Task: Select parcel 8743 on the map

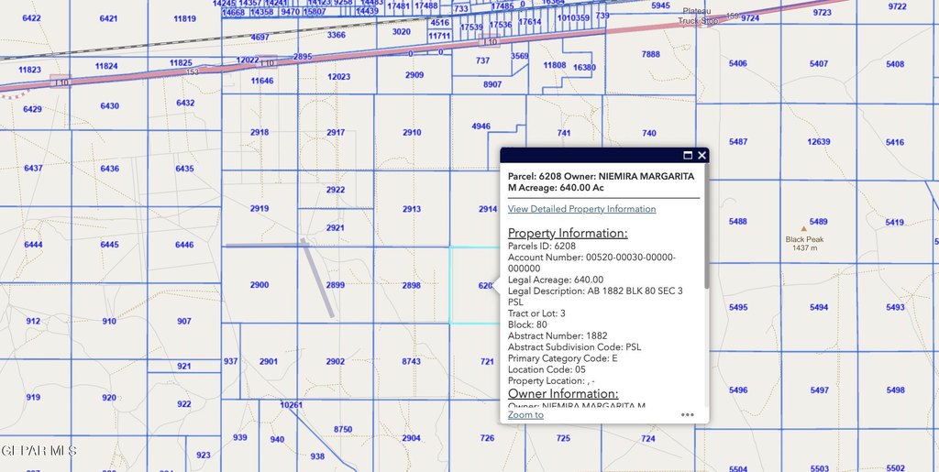Action: pyautogui.click(x=412, y=361)
